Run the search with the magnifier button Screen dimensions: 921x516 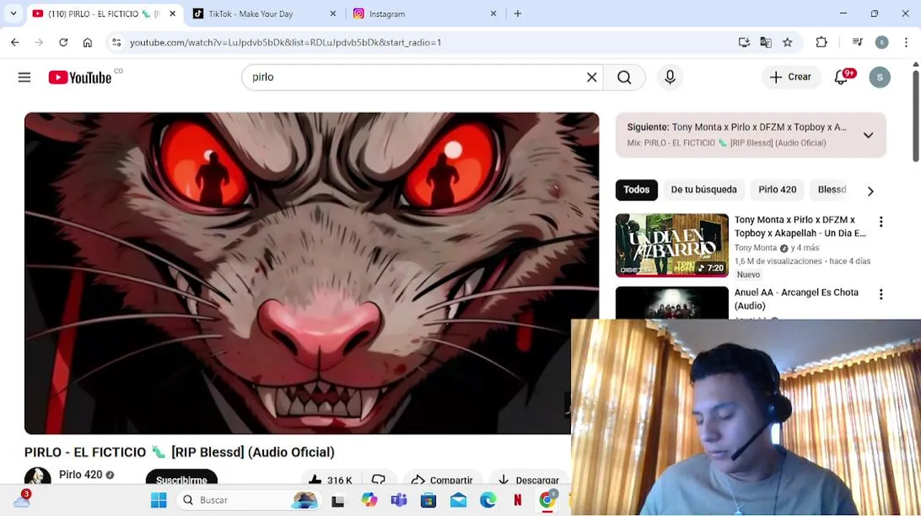(x=624, y=77)
